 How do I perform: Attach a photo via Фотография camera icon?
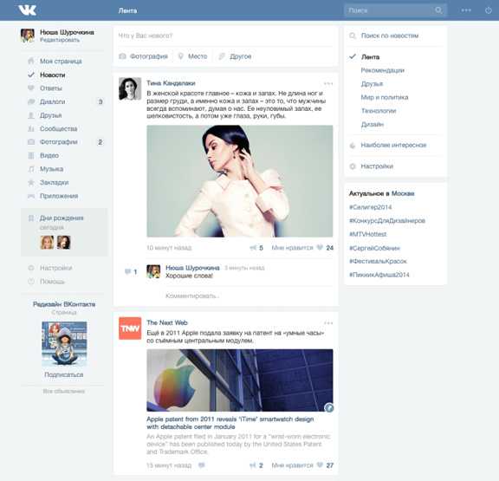(122, 56)
